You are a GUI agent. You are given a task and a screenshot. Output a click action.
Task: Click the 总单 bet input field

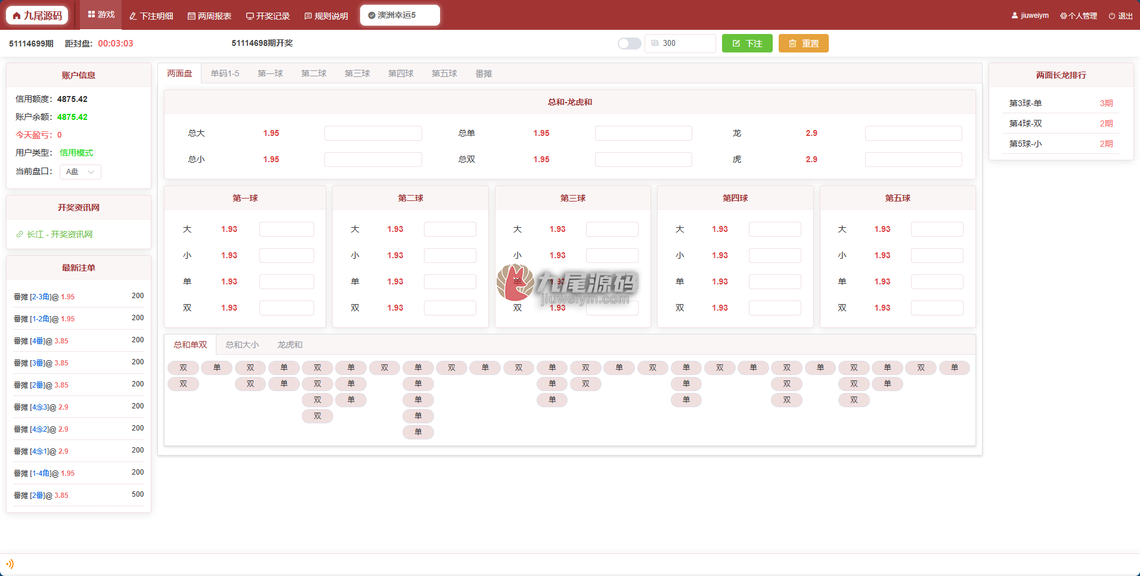point(643,133)
